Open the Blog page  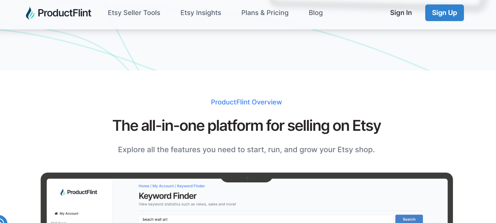[x=315, y=13]
